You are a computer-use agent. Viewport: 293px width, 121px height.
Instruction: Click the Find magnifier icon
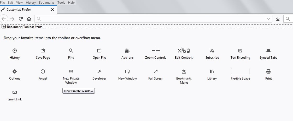click(71, 51)
